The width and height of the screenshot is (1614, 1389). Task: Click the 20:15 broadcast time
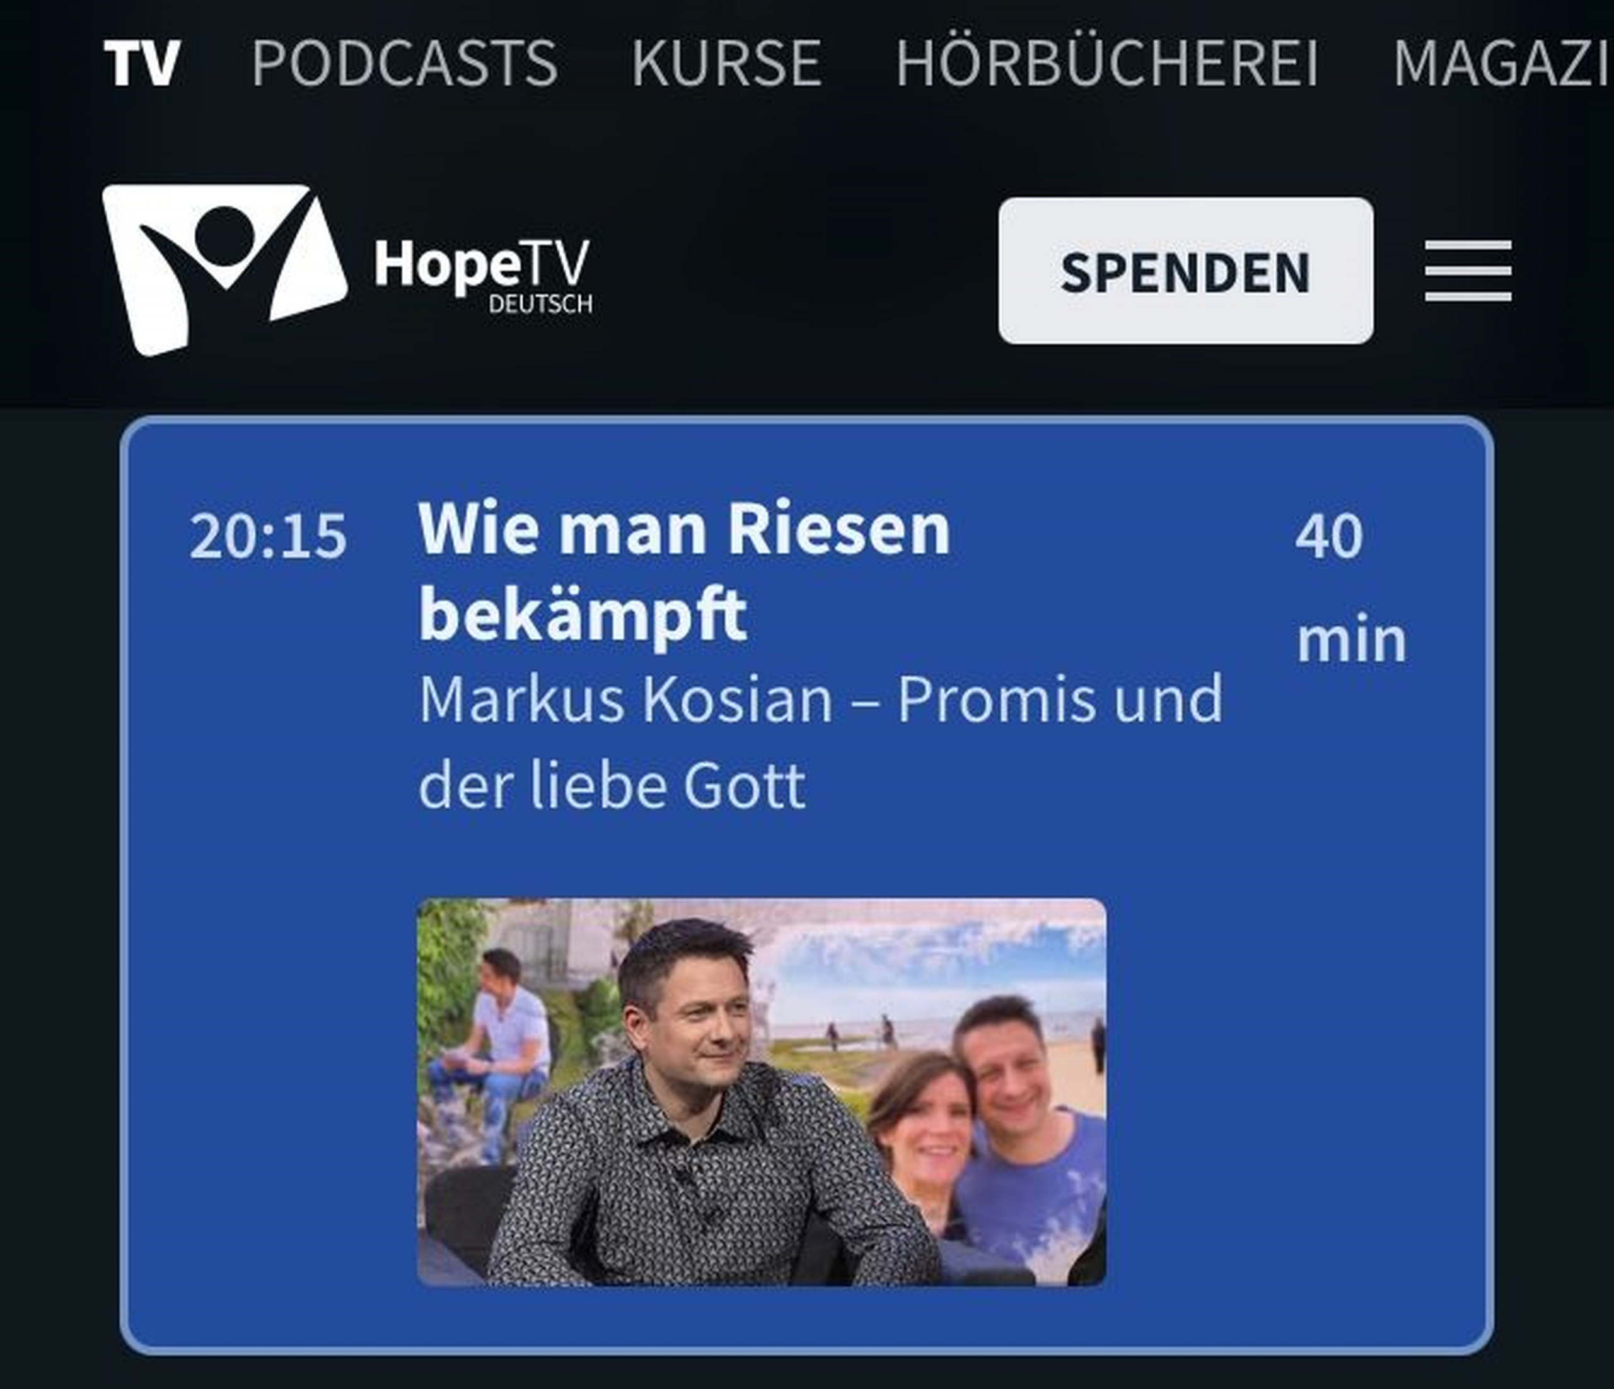coord(268,536)
